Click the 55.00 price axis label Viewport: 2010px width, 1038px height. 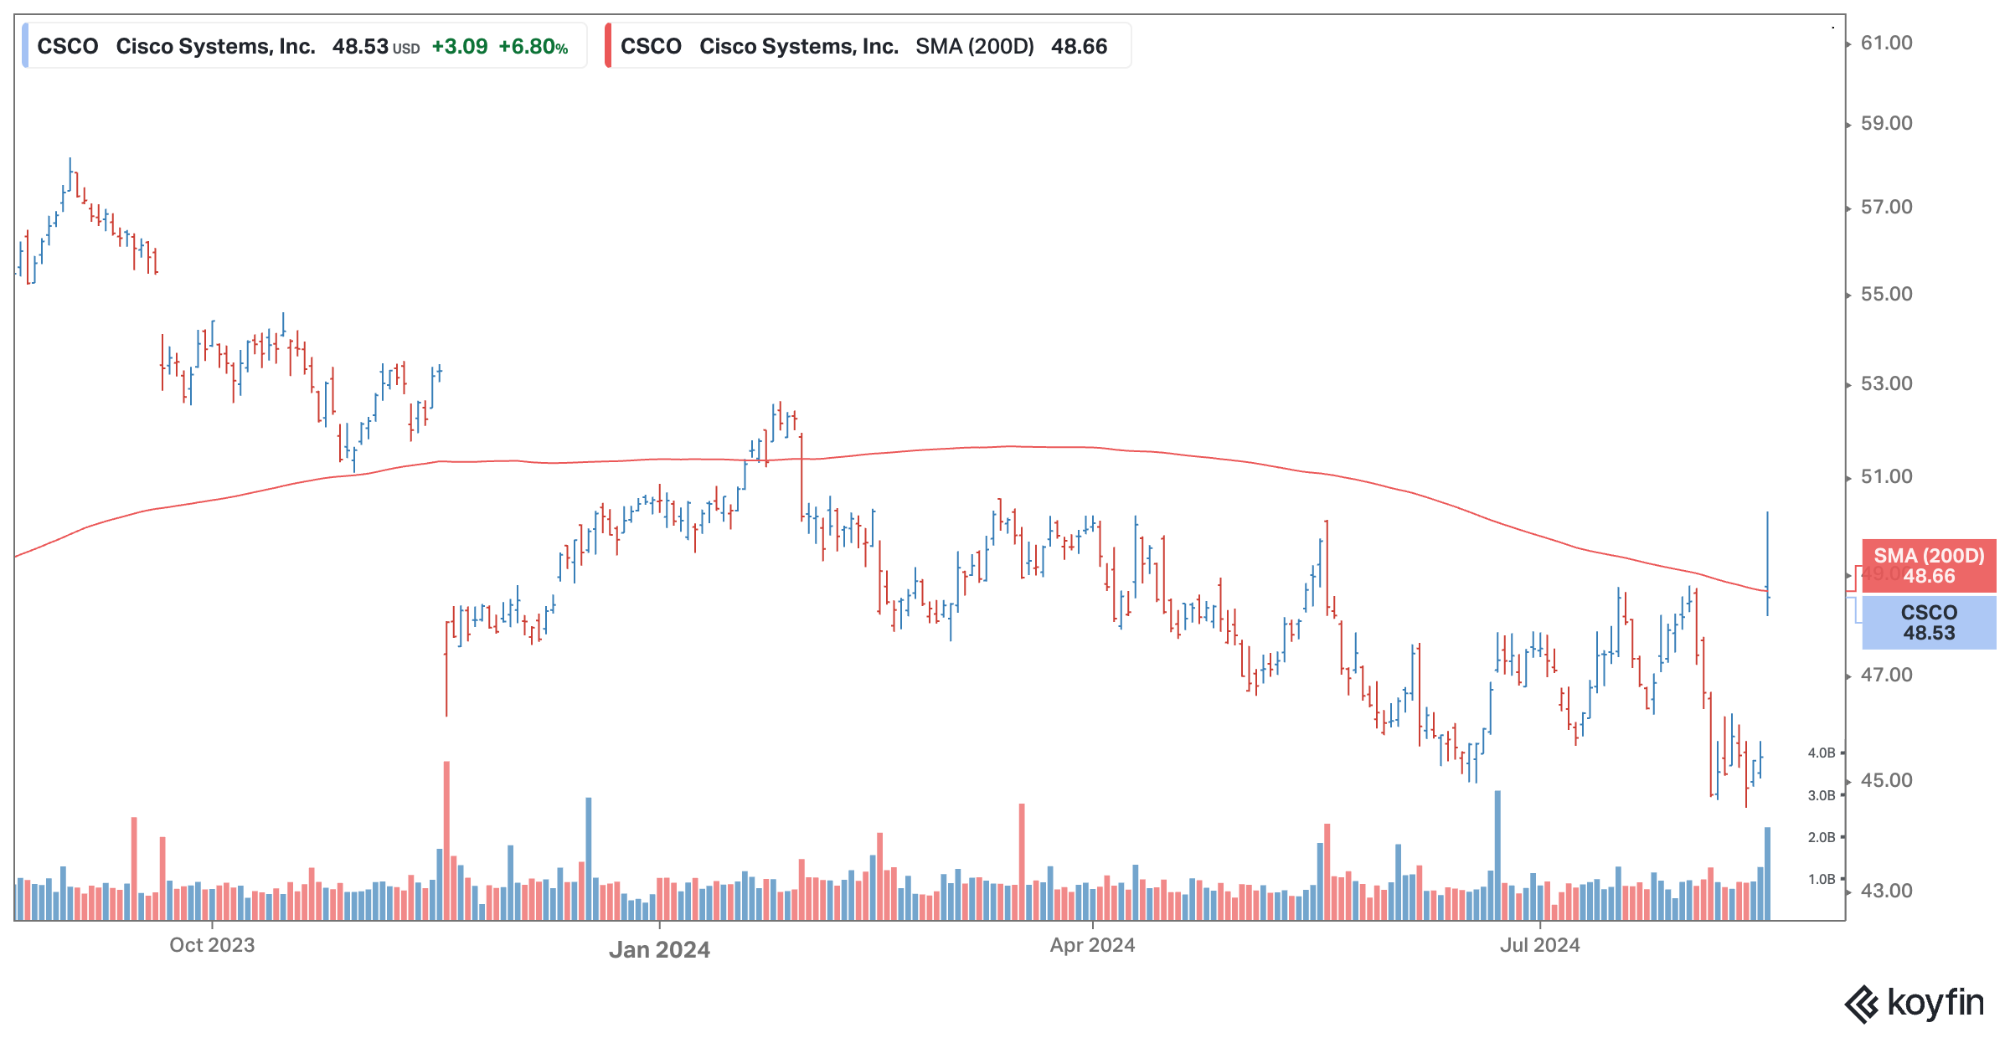click(1886, 294)
